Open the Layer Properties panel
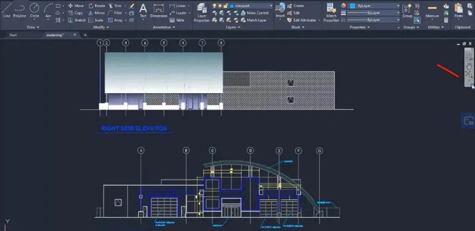Screen dimensions: 475x231 coord(201,12)
